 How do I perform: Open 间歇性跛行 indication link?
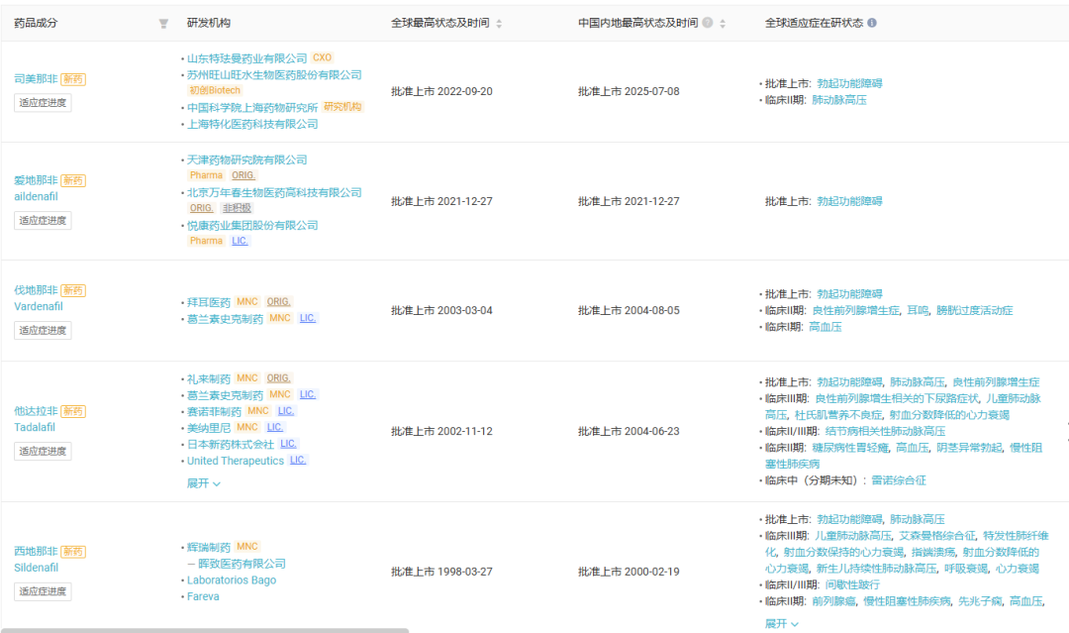coord(852,584)
